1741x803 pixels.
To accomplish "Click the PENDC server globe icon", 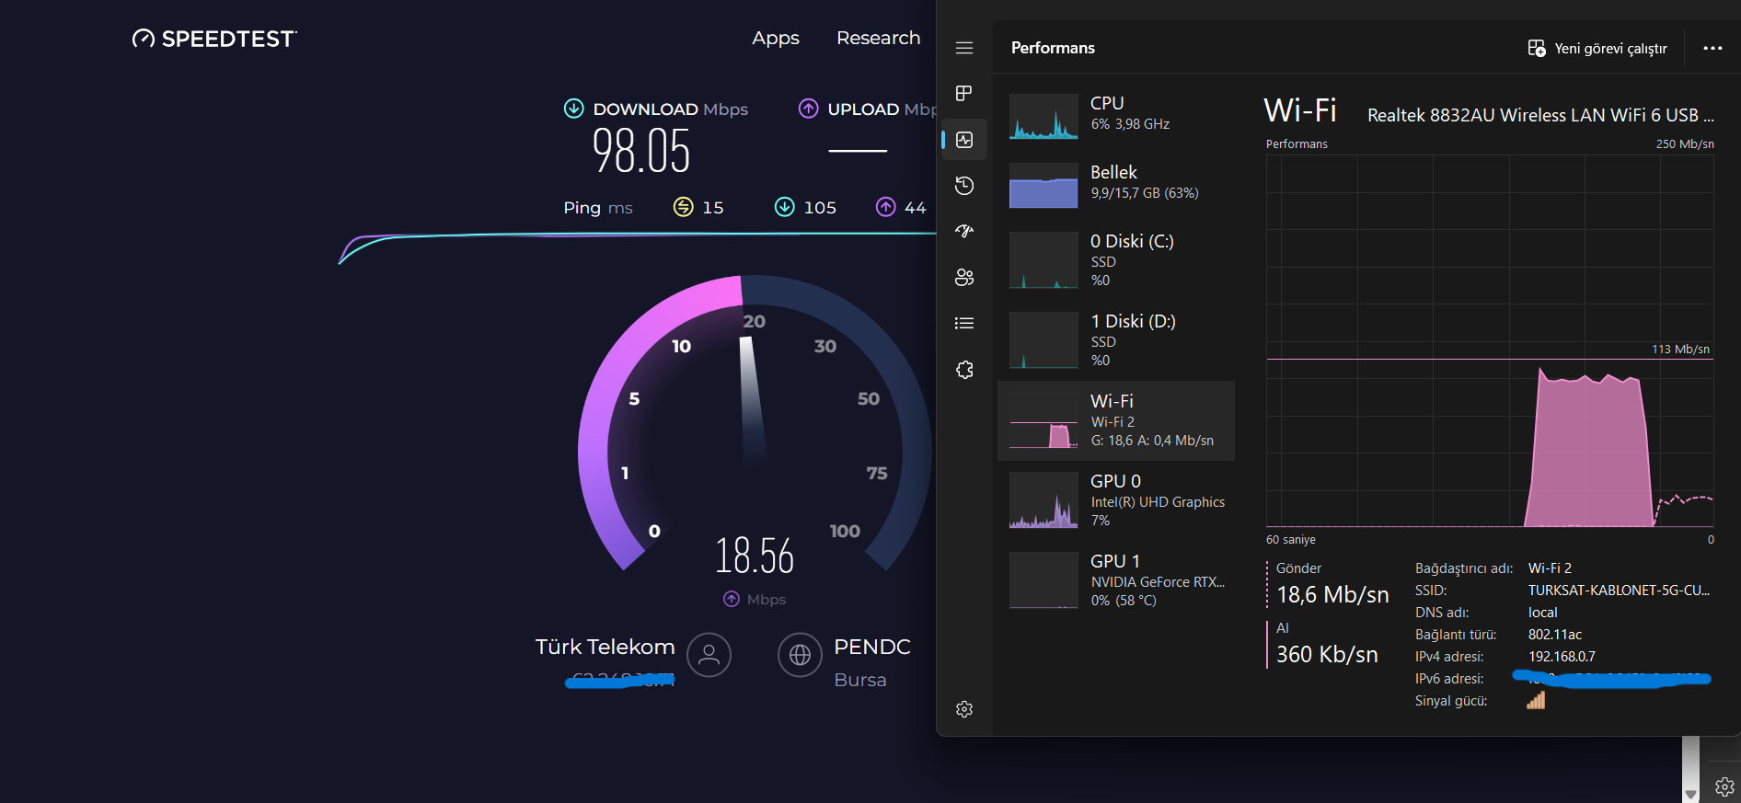I will point(800,655).
